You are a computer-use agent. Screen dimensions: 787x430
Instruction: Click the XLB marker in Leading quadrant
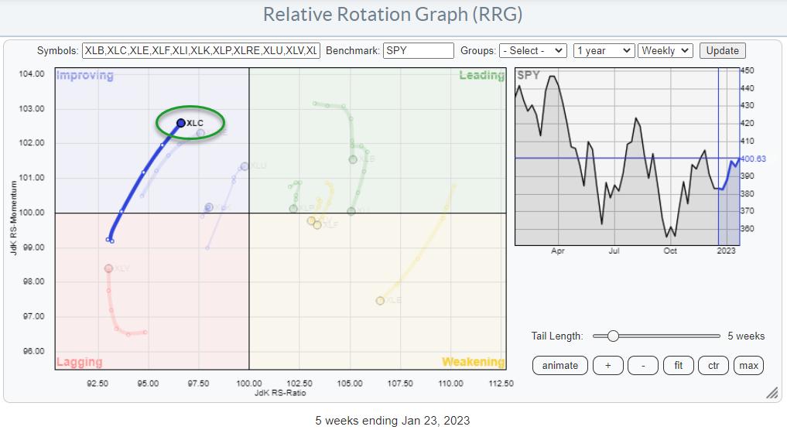pyautogui.click(x=353, y=159)
